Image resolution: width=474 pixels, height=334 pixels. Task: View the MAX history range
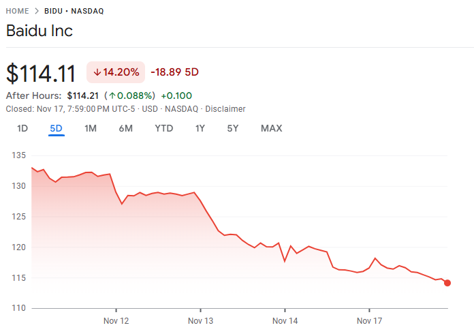pyautogui.click(x=271, y=128)
